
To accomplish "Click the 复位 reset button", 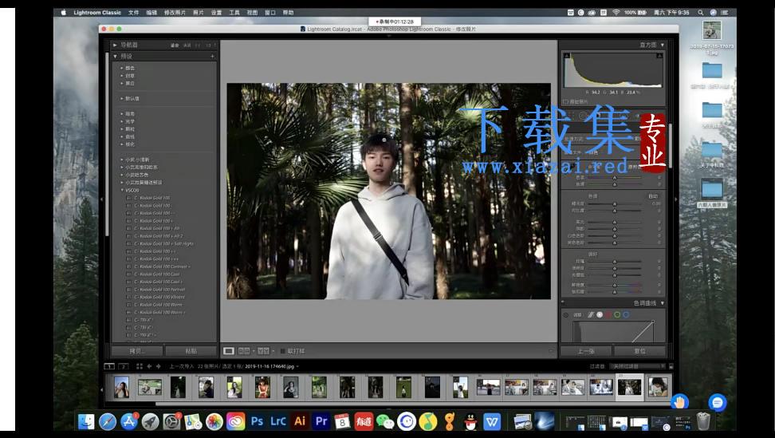I will 639,351.
